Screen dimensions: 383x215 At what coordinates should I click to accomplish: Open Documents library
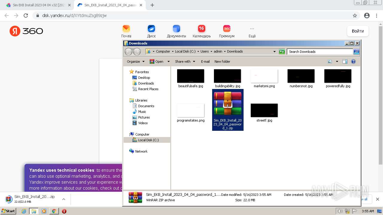(143, 106)
